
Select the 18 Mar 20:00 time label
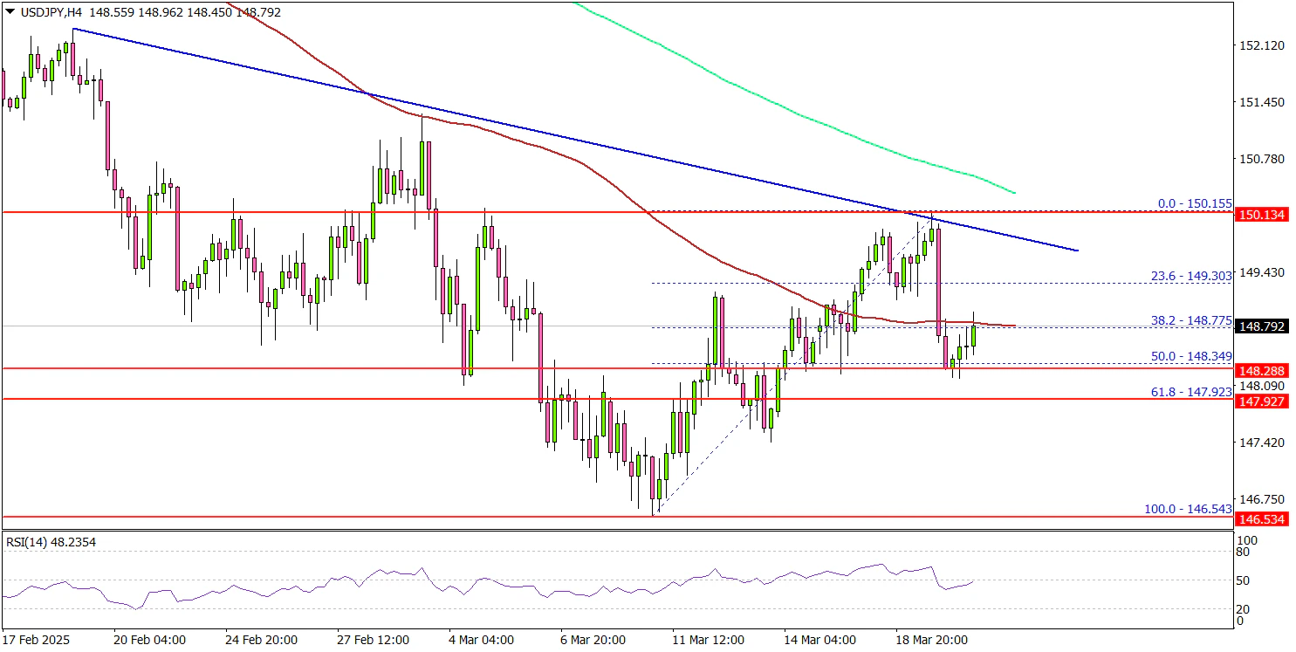coord(932,640)
